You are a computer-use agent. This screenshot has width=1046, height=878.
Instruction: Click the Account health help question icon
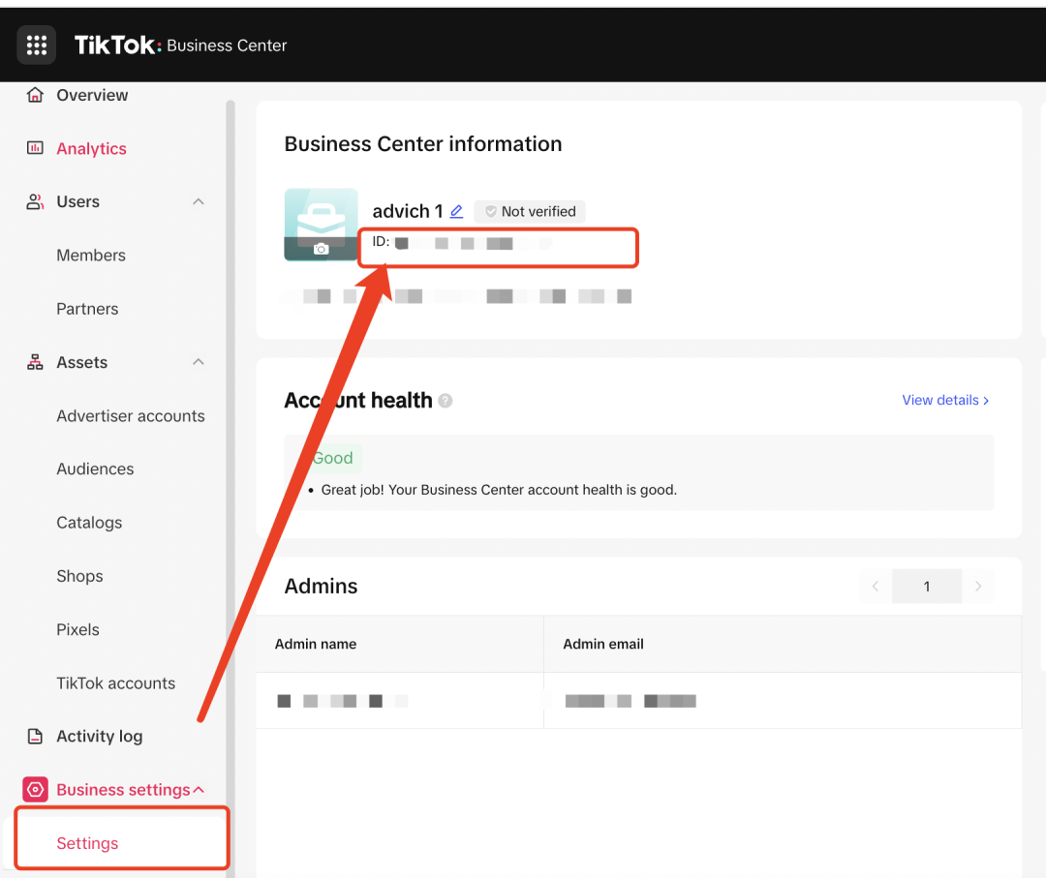(446, 401)
